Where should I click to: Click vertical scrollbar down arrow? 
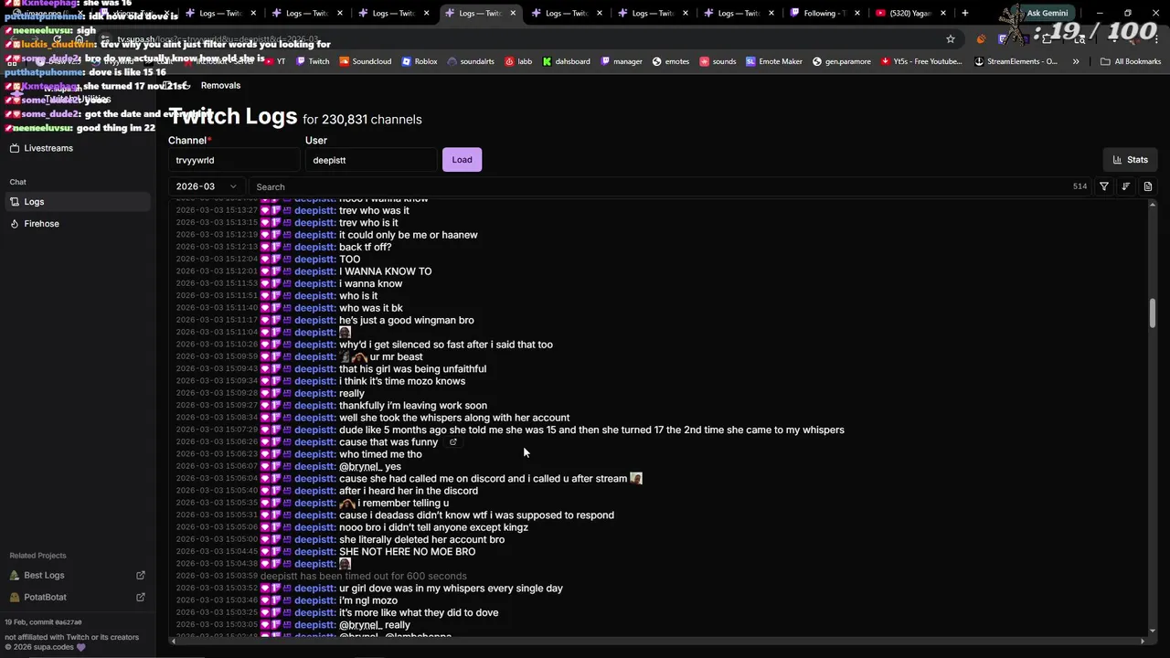pos(1152,631)
